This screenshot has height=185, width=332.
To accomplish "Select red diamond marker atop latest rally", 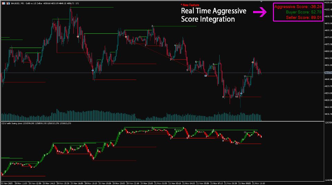I will tap(252, 62).
